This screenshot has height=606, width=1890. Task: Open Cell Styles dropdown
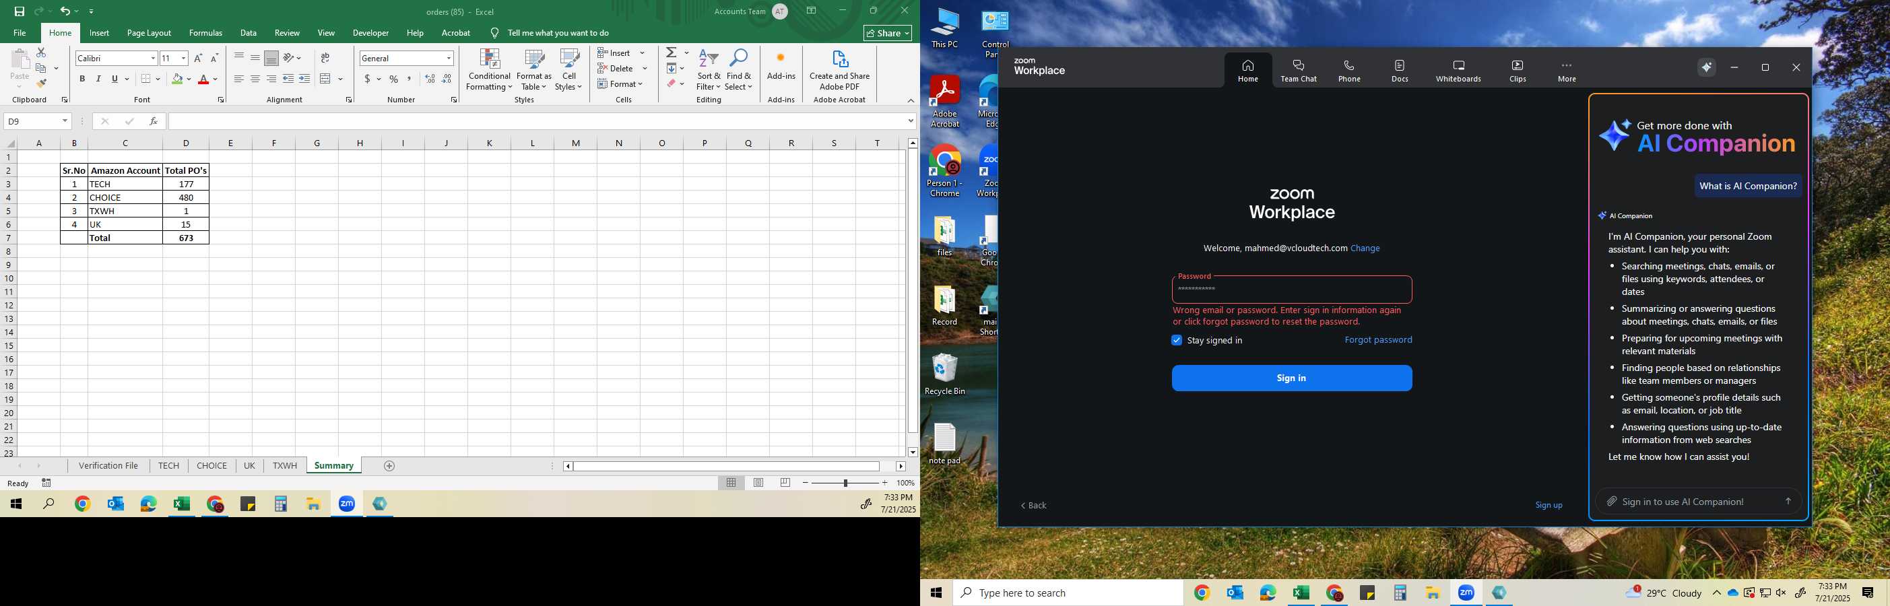click(568, 71)
